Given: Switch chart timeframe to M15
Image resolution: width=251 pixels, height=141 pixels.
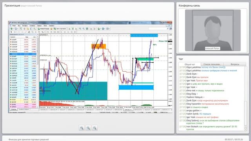Looking at the screenshot, I should [55, 32].
